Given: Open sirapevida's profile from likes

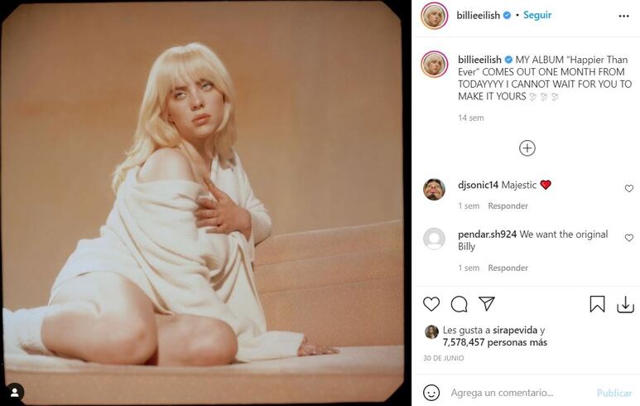Looking at the screenshot, I should click(515, 330).
